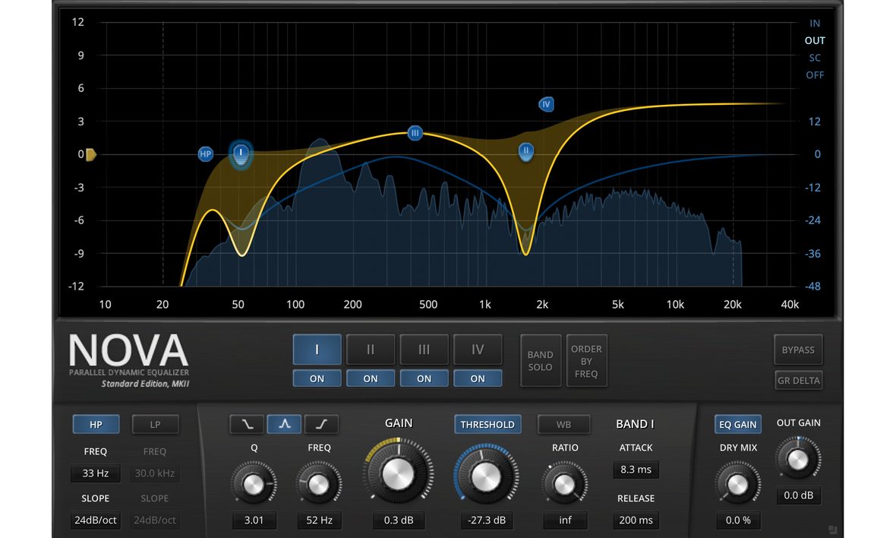Toggle band III ON switch
Viewport: 896px width, 538px height.
point(424,378)
